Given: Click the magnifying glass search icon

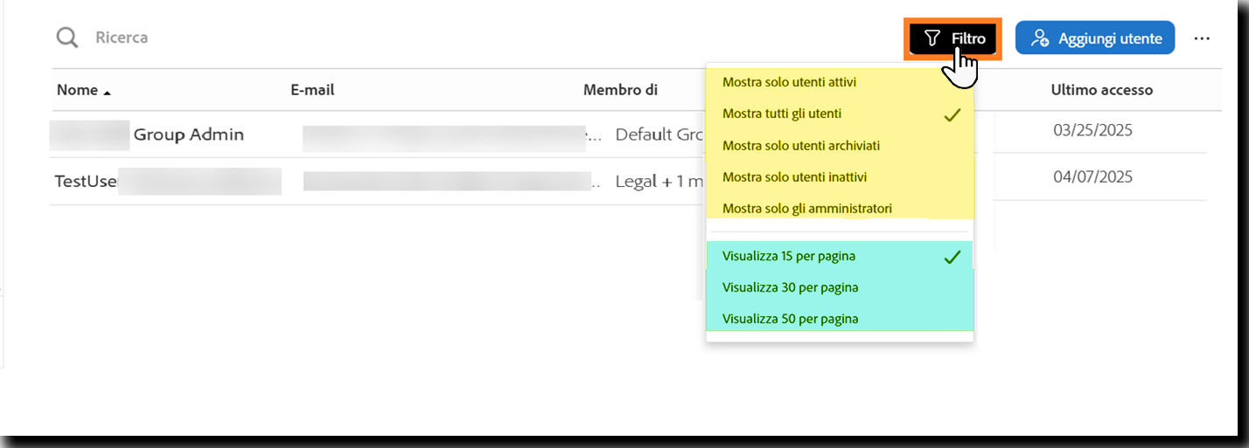Looking at the screenshot, I should [x=67, y=38].
